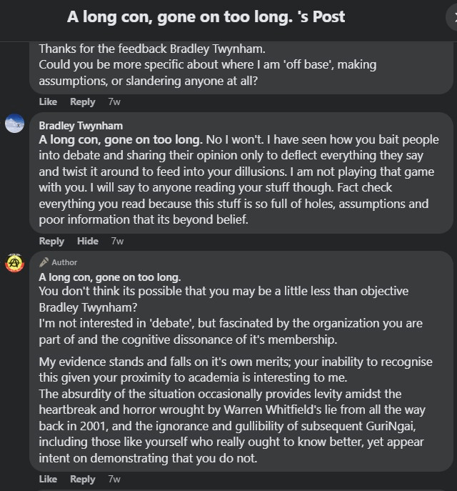Click the Author comment's red logo avatar
The height and width of the screenshot is (491, 457).
pyautogui.click(x=15, y=262)
